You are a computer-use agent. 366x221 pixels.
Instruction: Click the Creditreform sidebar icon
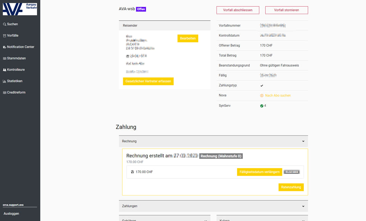tap(5, 93)
